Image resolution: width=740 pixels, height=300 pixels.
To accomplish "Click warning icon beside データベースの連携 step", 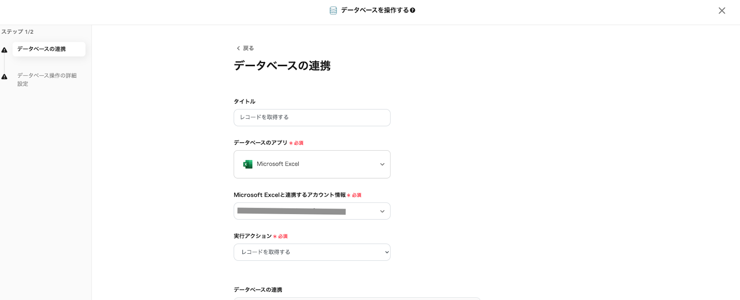I will tap(5, 50).
